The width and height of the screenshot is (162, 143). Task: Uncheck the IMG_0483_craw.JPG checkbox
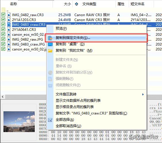tap(3, 44)
